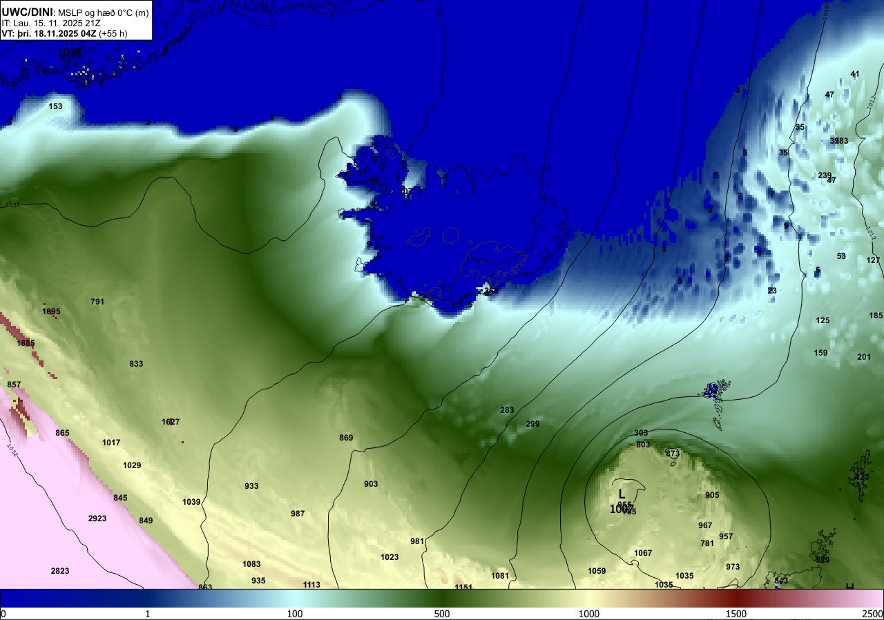
Task: Click the 2923 height value
Action: pyautogui.click(x=97, y=518)
